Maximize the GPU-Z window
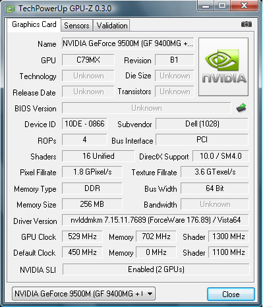Viewport: 263px width, 307px height. [222, 5]
